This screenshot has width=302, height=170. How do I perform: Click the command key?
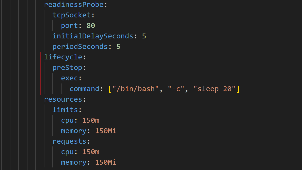click(x=84, y=89)
